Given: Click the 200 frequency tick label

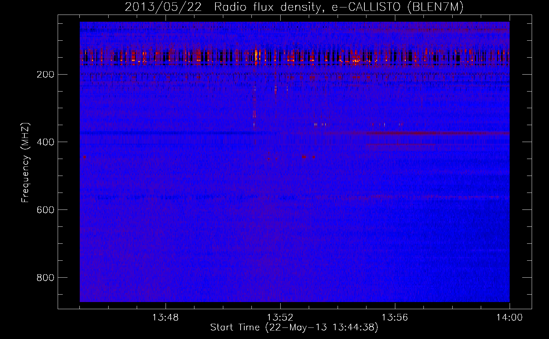Looking at the screenshot, I should point(45,74).
